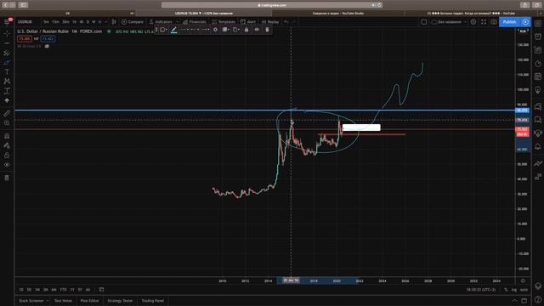Open the icons/arrow marker tool
Viewport: 544px width, 306px height.
point(7,100)
